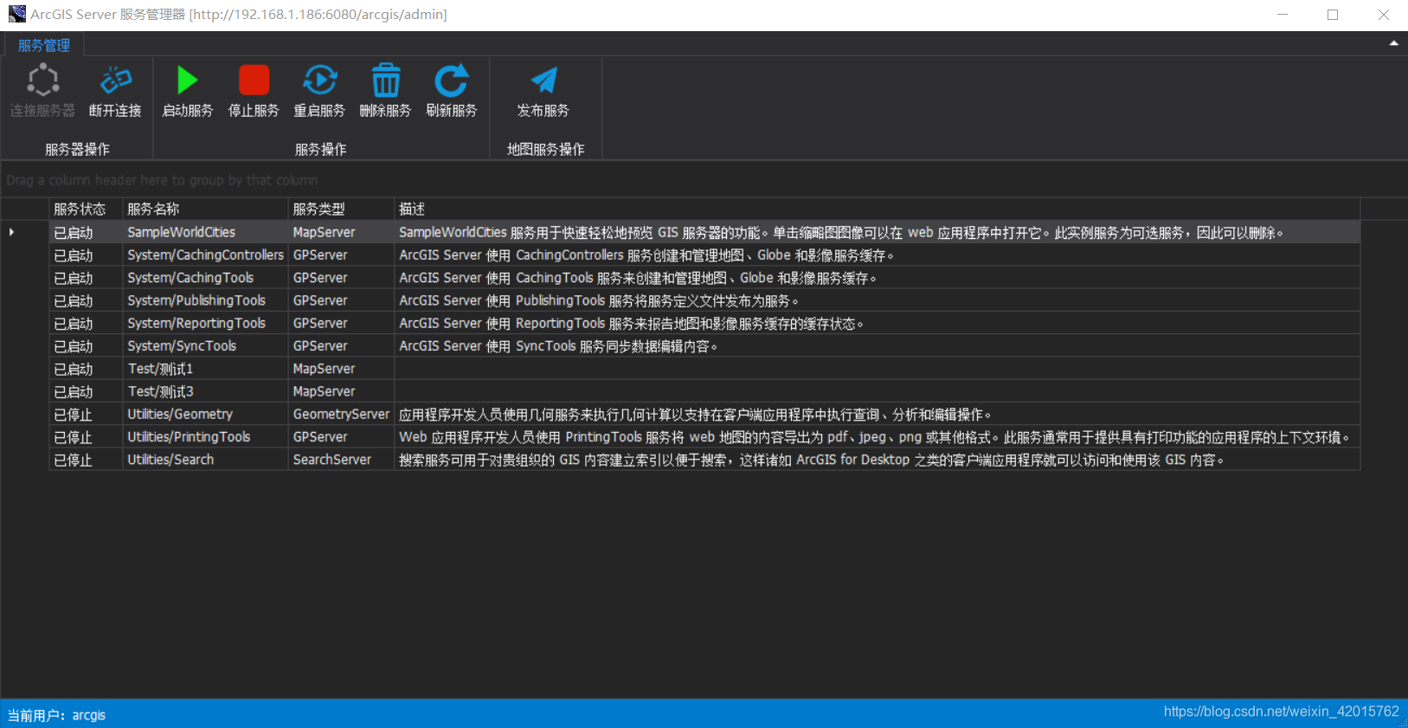The image size is (1408, 728).
Task: Click the description of System/CachingTools
Action: 878,278
